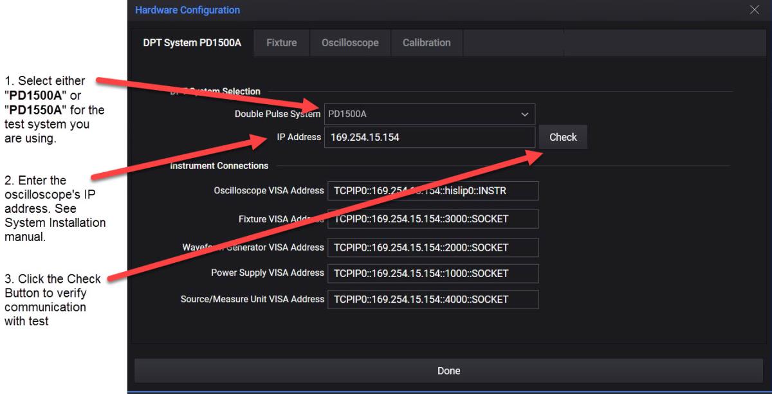Click the Fixture VISA Address field
772x394 pixels.
[433, 219]
